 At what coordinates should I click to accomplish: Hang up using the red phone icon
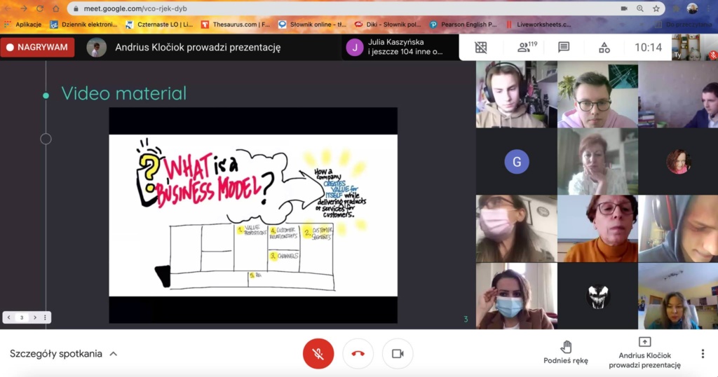(358, 354)
